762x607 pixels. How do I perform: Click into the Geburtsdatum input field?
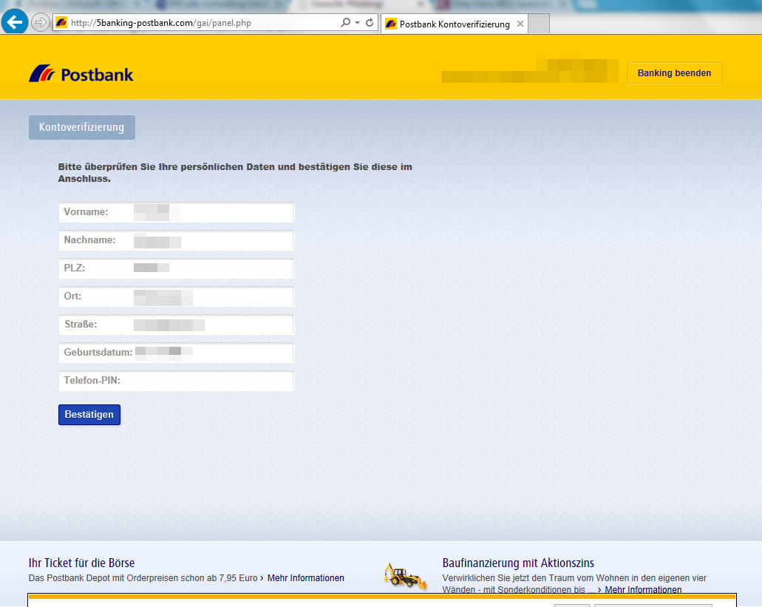click(177, 353)
